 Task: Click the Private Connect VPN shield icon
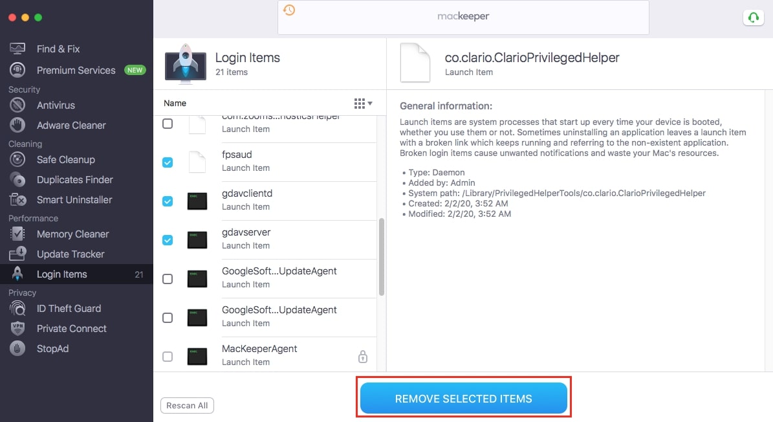coord(17,328)
